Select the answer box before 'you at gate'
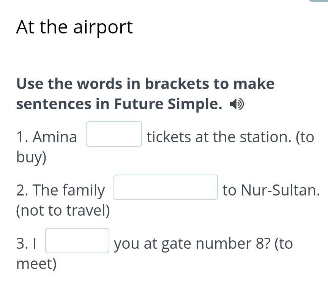Screen dimensions: 328x294 click(77, 241)
